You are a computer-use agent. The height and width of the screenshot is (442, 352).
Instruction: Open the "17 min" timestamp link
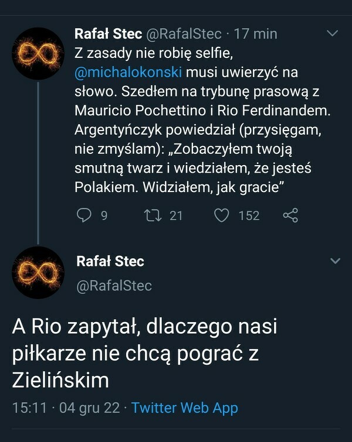point(256,34)
